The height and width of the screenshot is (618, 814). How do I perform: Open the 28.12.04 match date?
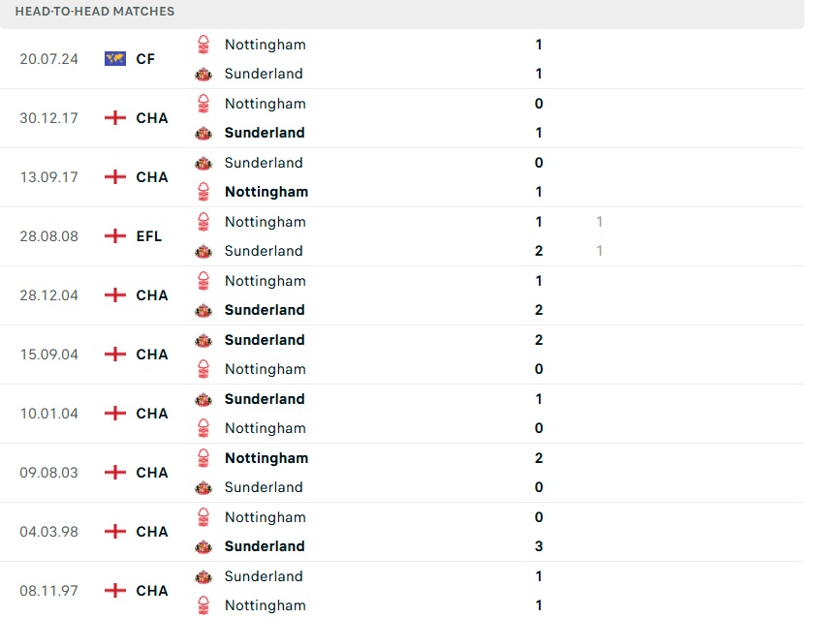coord(48,295)
